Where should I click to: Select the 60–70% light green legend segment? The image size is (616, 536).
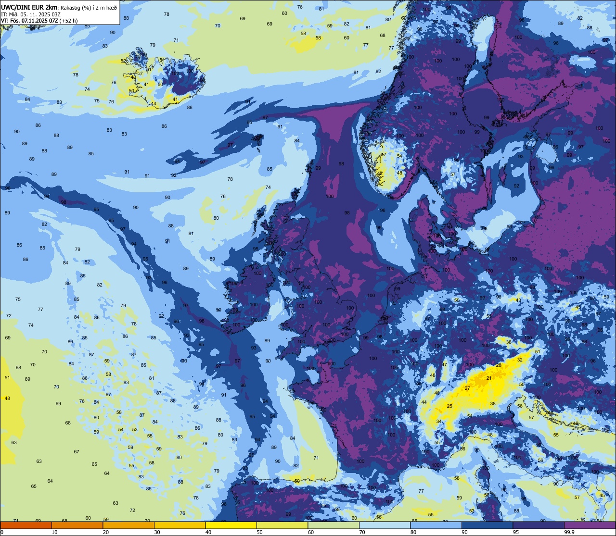[334, 525]
